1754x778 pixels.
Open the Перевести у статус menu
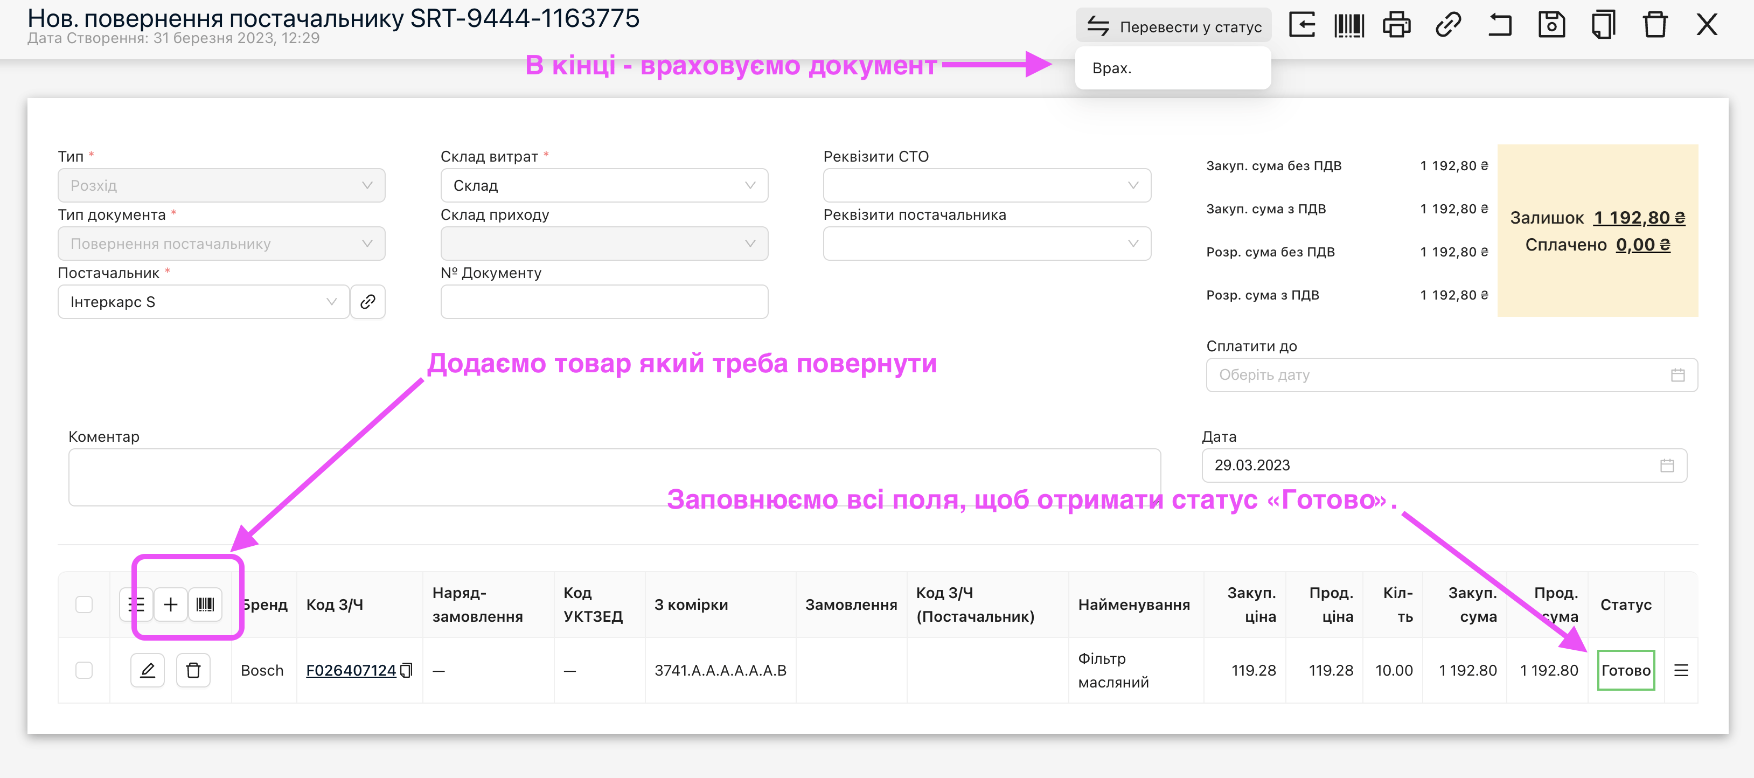click(x=1173, y=26)
